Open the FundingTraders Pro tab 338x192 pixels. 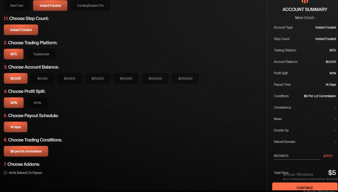pos(90,5)
